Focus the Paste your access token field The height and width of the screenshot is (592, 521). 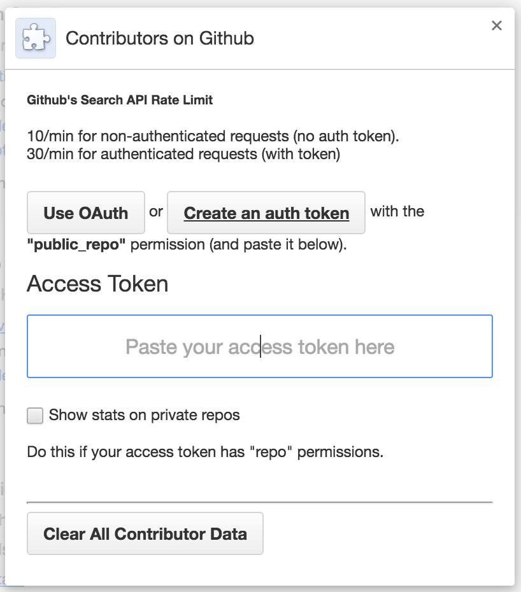coord(260,346)
